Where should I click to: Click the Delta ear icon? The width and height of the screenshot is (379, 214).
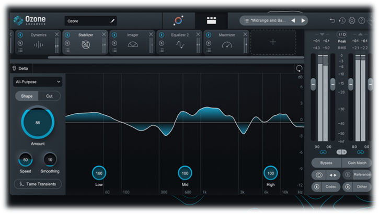coord(14,68)
